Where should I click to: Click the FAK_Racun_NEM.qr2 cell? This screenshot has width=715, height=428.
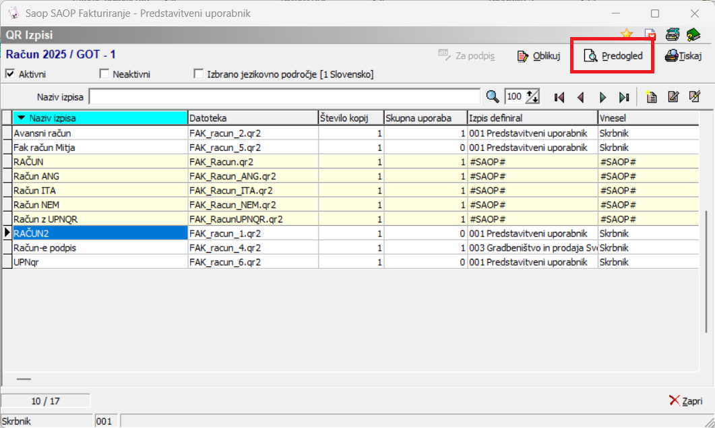(x=253, y=205)
